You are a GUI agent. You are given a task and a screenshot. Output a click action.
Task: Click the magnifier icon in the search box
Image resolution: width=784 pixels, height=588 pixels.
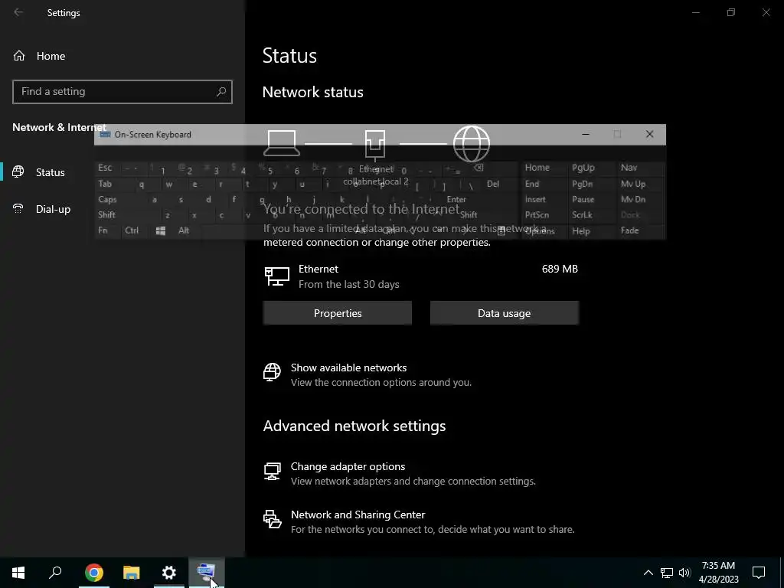(x=221, y=92)
